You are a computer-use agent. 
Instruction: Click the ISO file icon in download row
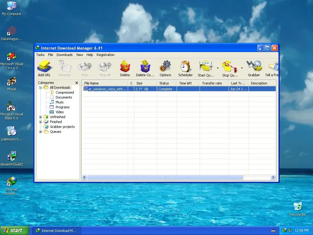tap(86, 89)
